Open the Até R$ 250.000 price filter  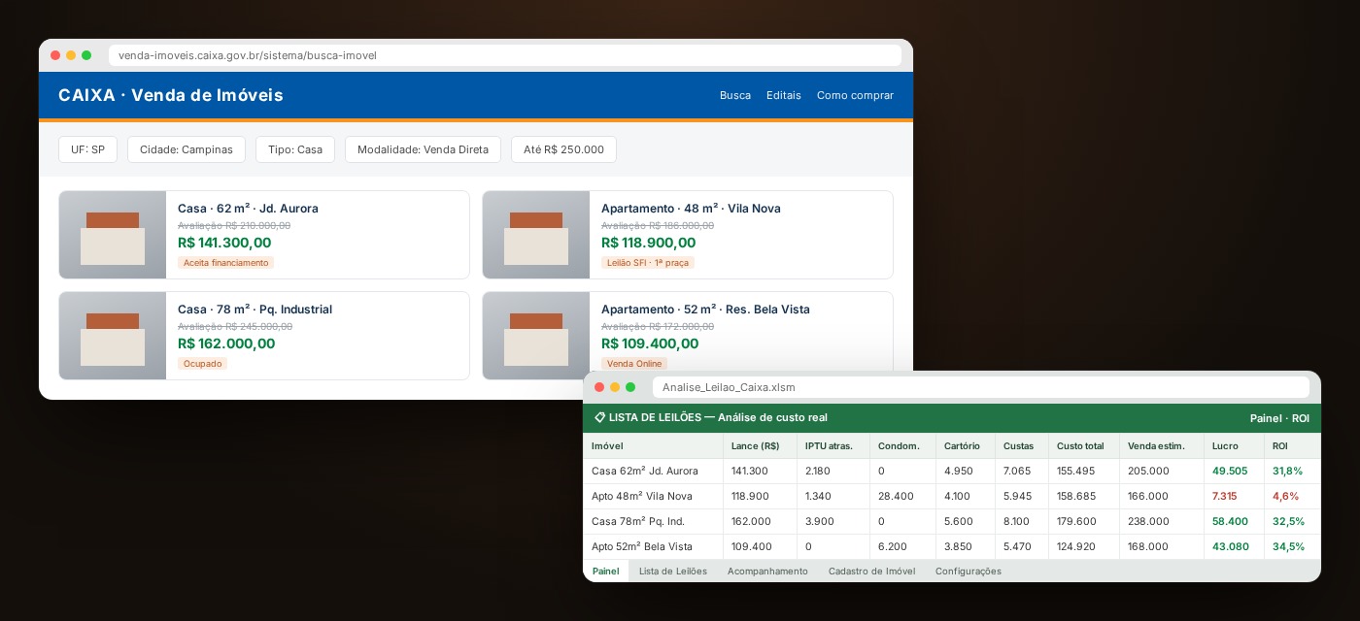click(x=563, y=149)
